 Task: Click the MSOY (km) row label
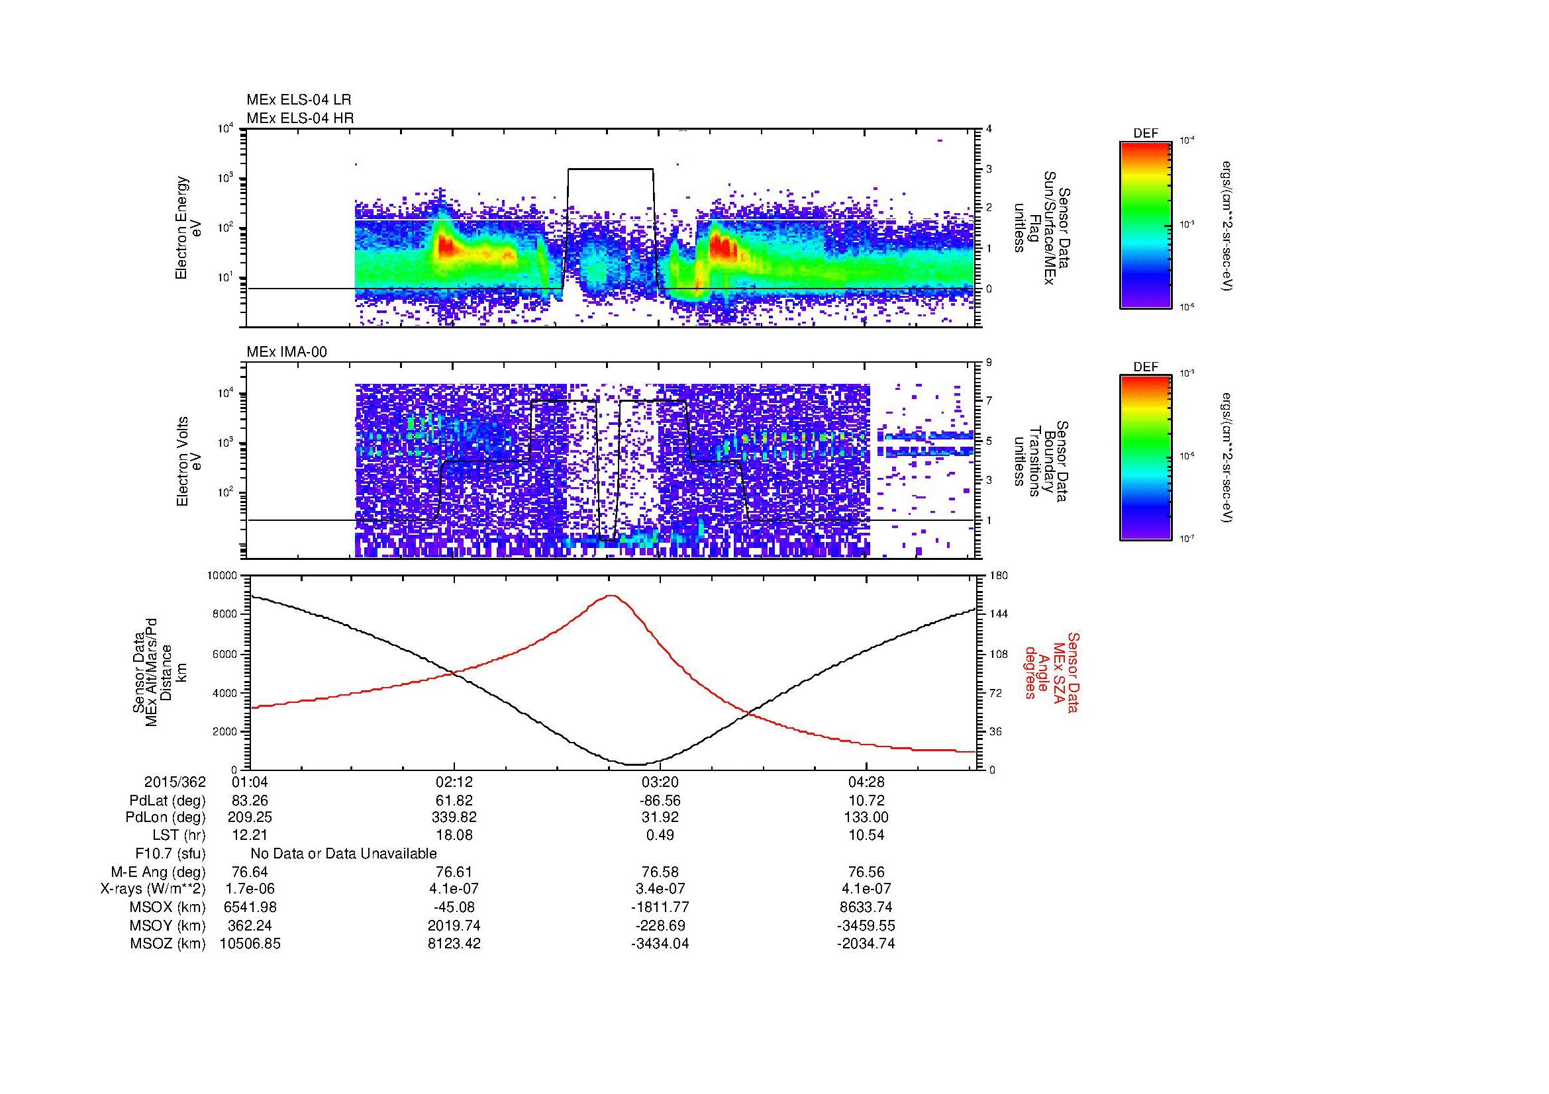(168, 925)
